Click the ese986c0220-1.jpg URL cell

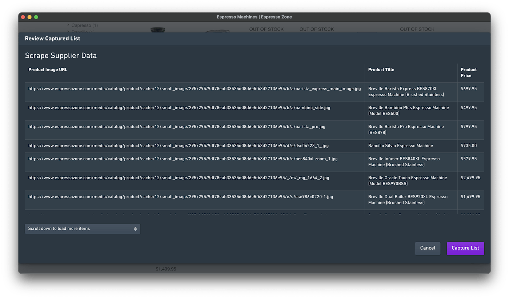[x=195, y=200]
